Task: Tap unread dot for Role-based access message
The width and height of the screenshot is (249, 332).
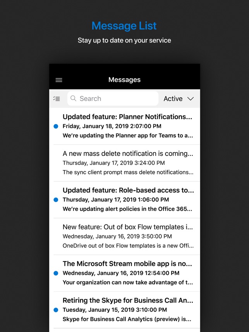Action: pyautogui.click(x=56, y=200)
